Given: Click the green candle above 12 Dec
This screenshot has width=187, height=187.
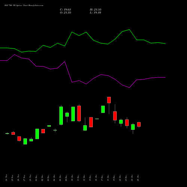Looking at the screenshot, I should pos(85,128).
